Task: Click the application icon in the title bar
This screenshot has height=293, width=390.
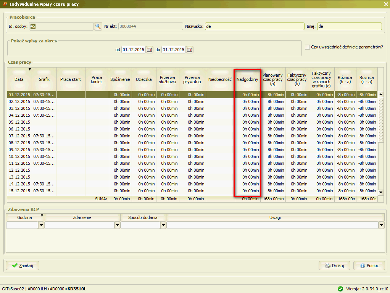Action: coord(5,4)
